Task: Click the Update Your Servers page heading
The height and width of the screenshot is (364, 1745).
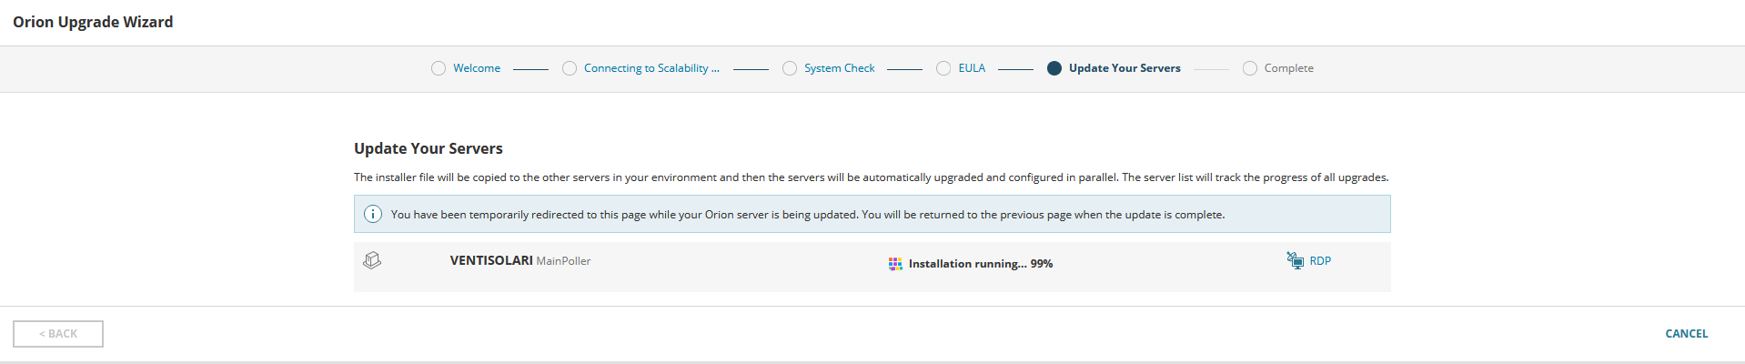Action: pyautogui.click(x=429, y=148)
